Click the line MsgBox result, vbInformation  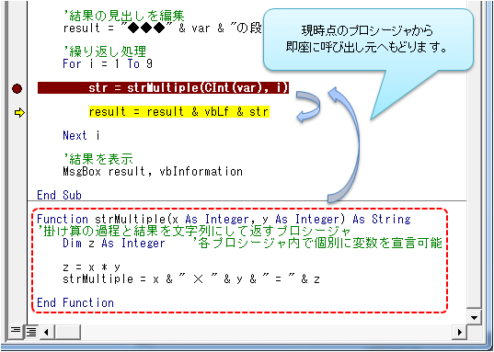coord(153,172)
